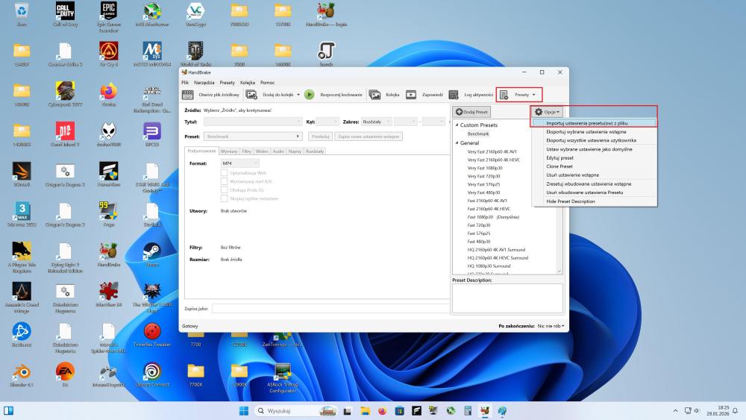Select the Very Fast 1080p30 preset
The image size is (746, 420).
[483, 167]
